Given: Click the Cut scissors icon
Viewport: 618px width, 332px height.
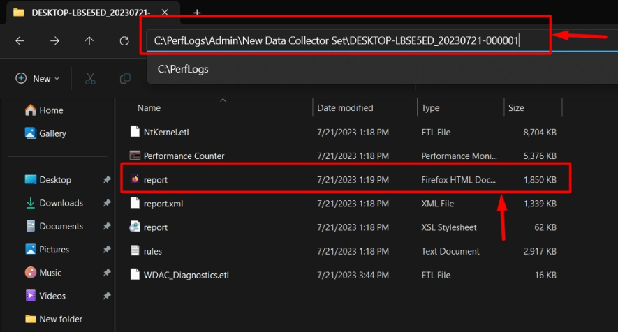Looking at the screenshot, I should (x=90, y=79).
